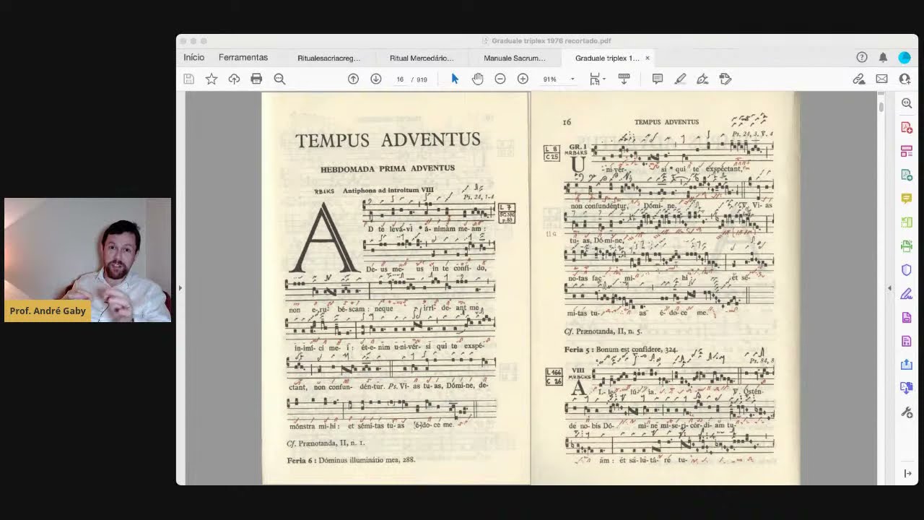Open the Create PDF tool in right panel

[x=907, y=127]
